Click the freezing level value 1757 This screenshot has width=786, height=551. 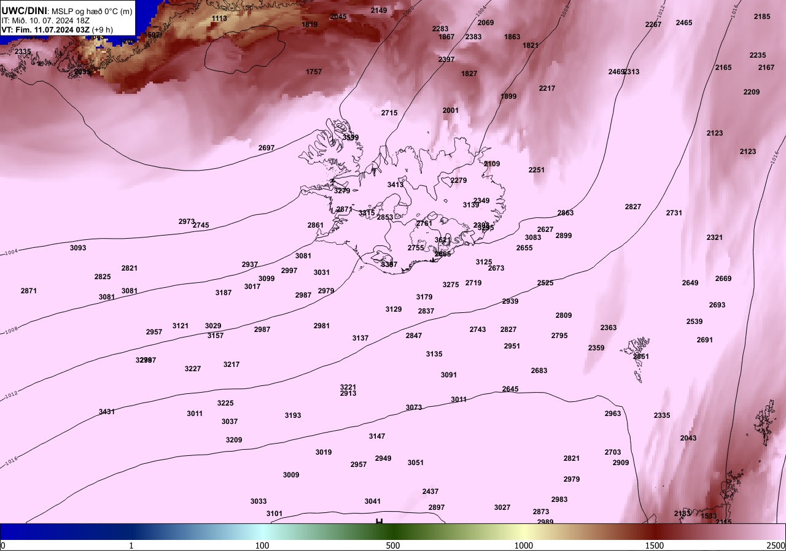pos(314,72)
